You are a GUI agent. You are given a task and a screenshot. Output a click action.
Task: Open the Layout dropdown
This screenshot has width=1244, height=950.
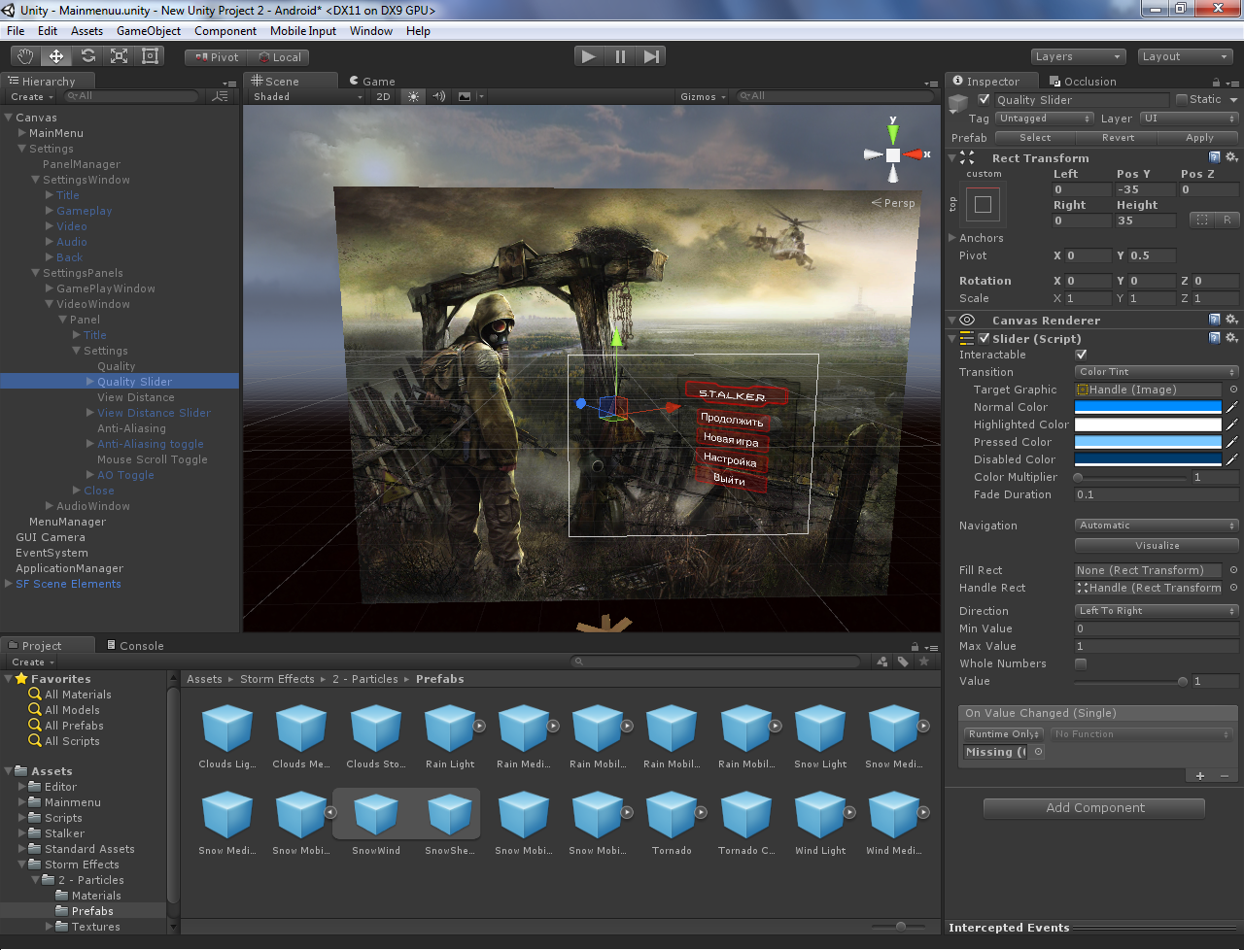point(1185,57)
